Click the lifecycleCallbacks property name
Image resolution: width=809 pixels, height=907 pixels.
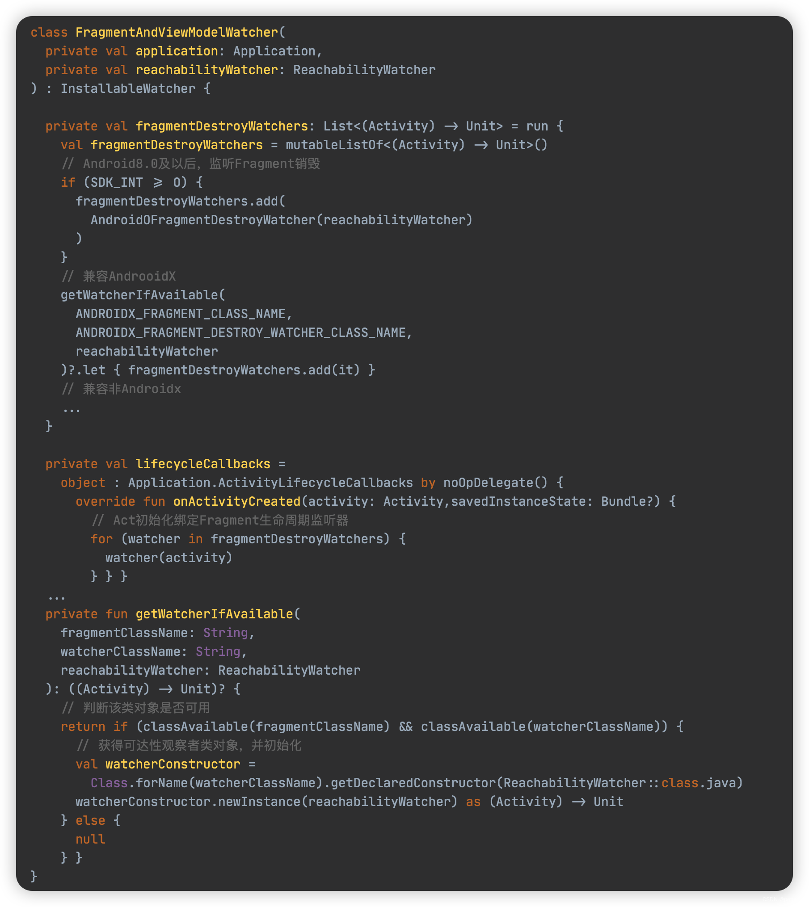(203, 464)
